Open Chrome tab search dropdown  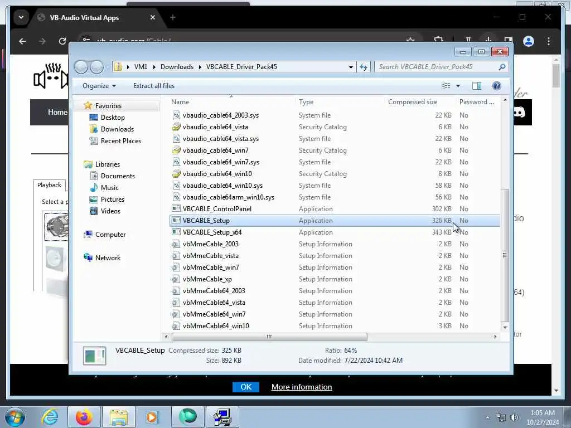point(21,17)
